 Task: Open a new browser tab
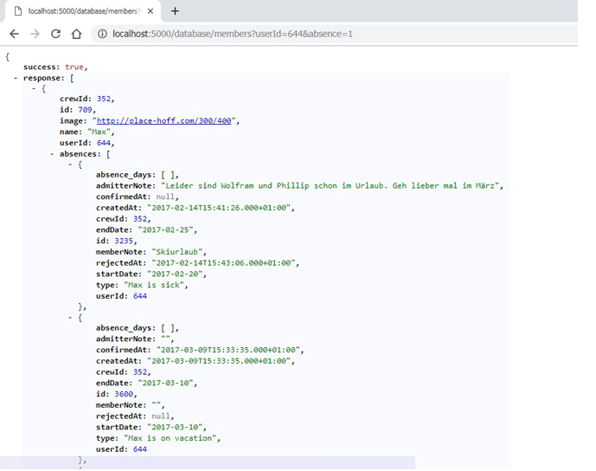tap(175, 11)
